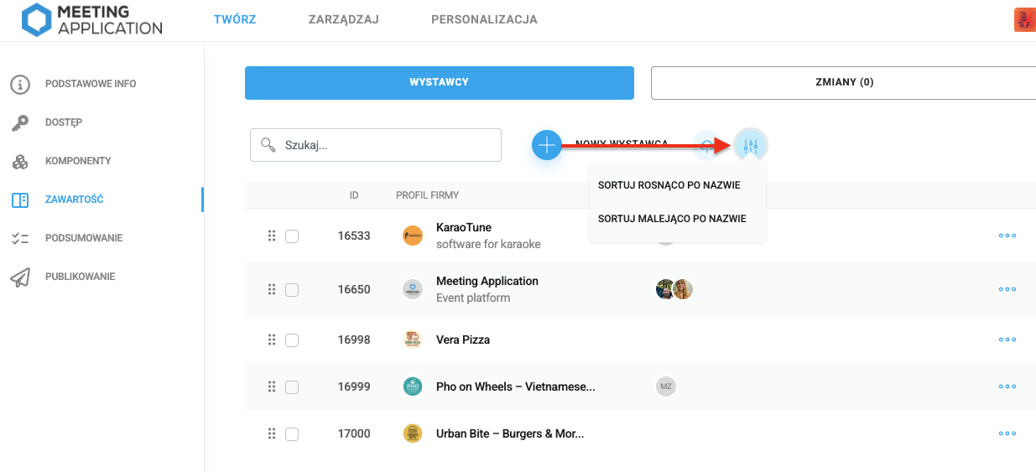Screen dimensions: 1036x472
Task: Click drag handle of Urban Bite row
Action: pos(272,433)
